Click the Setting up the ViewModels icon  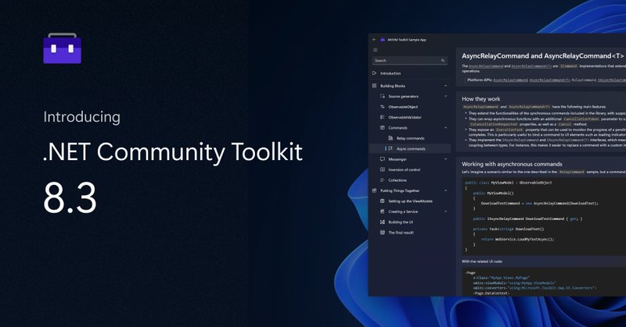point(383,201)
